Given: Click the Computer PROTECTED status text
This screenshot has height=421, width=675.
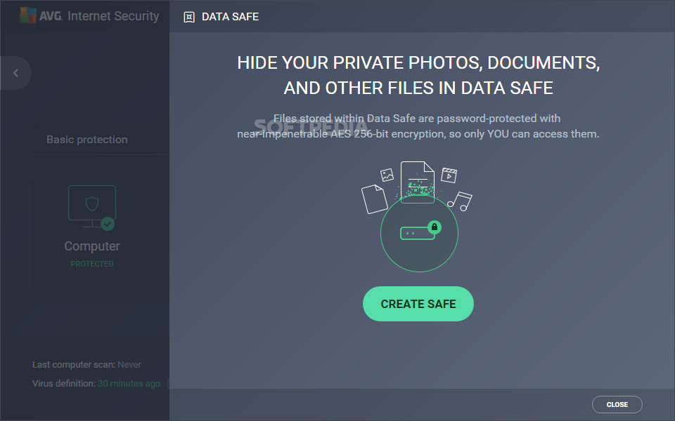Looking at the screenshot, I should (92, 264).
